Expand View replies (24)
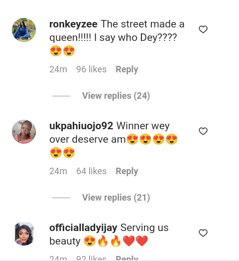Screen dimensions: 239x261 [116, 96]
